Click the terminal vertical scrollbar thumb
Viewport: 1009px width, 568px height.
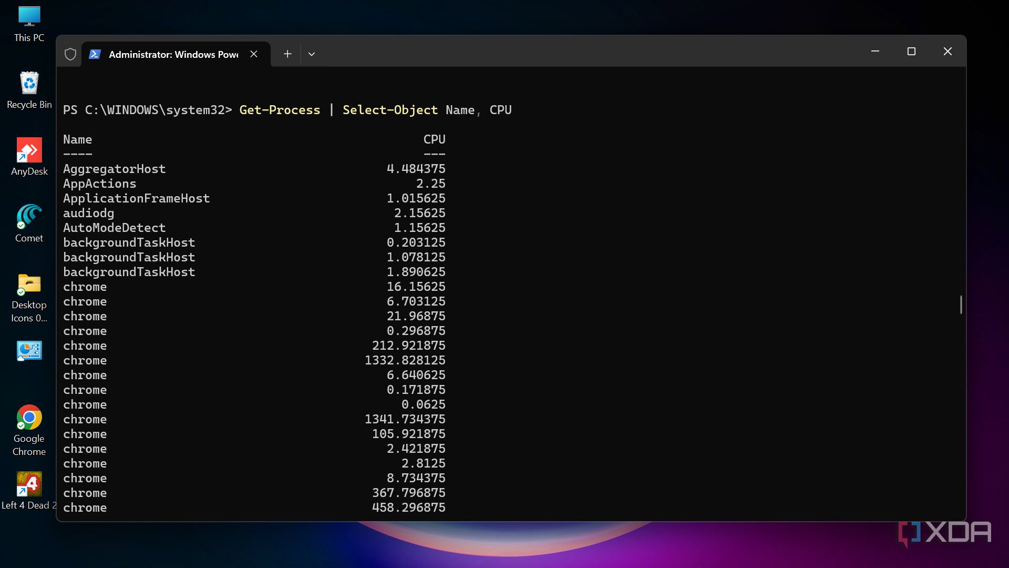click(961, 305)
